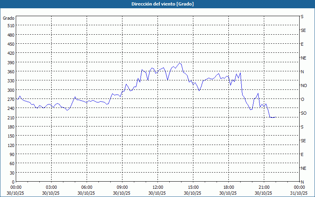This screenshot has width=315, height=197.
Task: Pick the "360" degree axis label
Action: click(x=11, y=72)
